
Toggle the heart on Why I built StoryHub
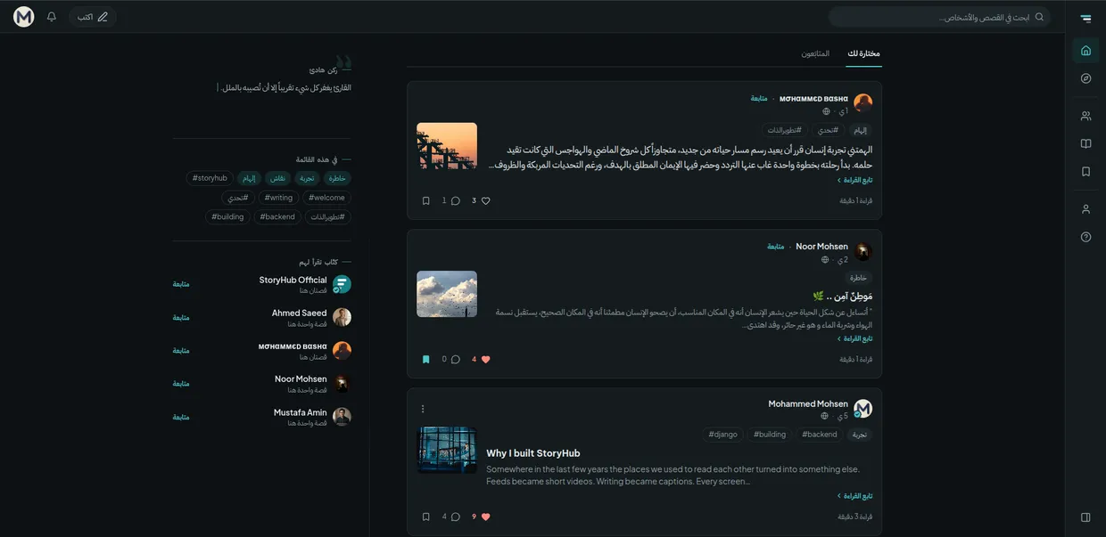pos(486,517)
